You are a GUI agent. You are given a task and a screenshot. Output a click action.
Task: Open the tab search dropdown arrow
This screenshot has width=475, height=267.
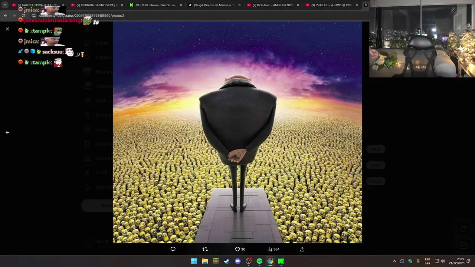5,5
